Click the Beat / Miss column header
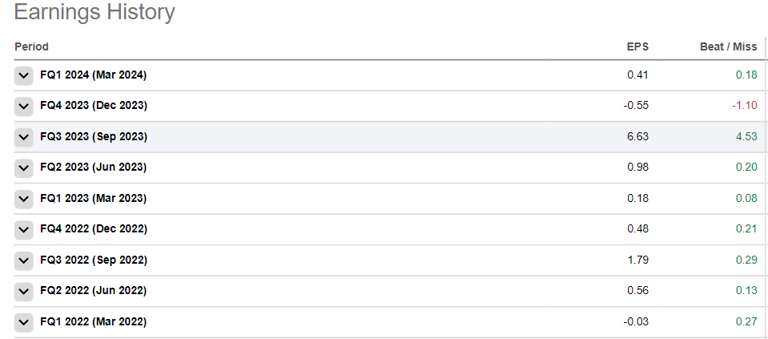Viewport: 768px width, 339px height. (x=728, y=47)
